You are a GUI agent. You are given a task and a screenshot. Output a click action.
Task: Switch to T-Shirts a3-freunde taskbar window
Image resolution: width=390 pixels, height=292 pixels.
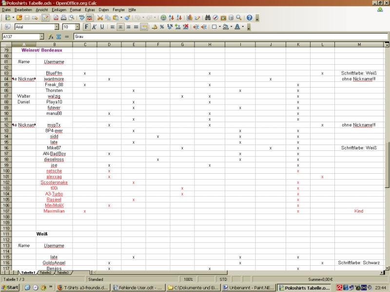pos(83,288)
